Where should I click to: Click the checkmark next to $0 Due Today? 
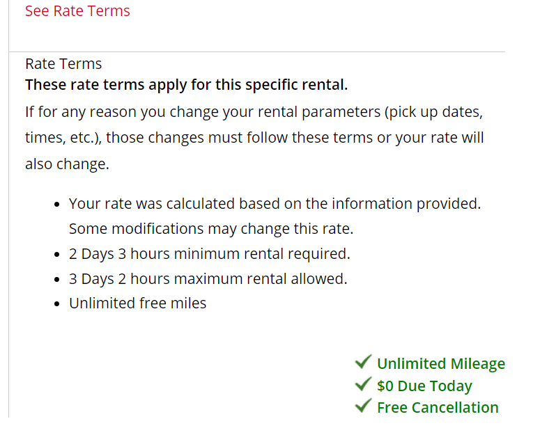(362, 384)
